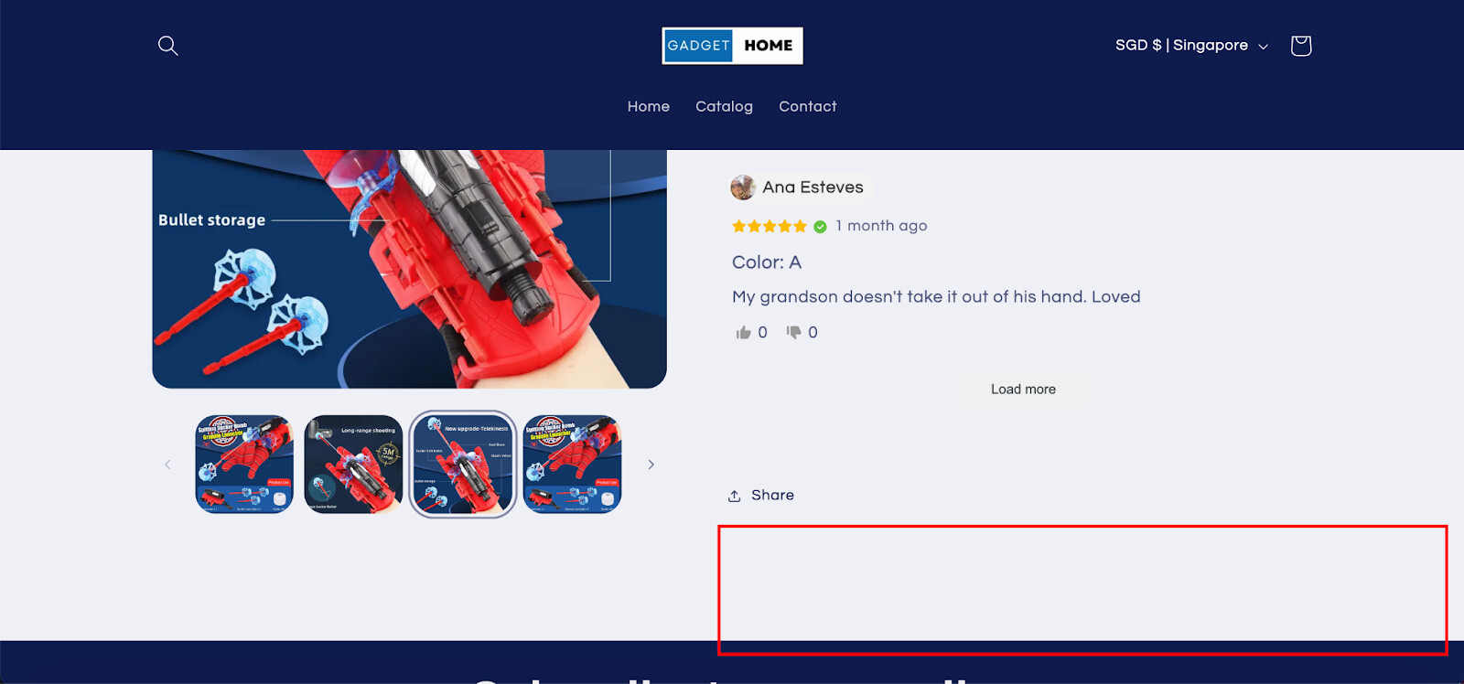The width and height of the screenshot is (1464, 684).
Task: Click the Share upload icon
Action: (x=734, y=496)
